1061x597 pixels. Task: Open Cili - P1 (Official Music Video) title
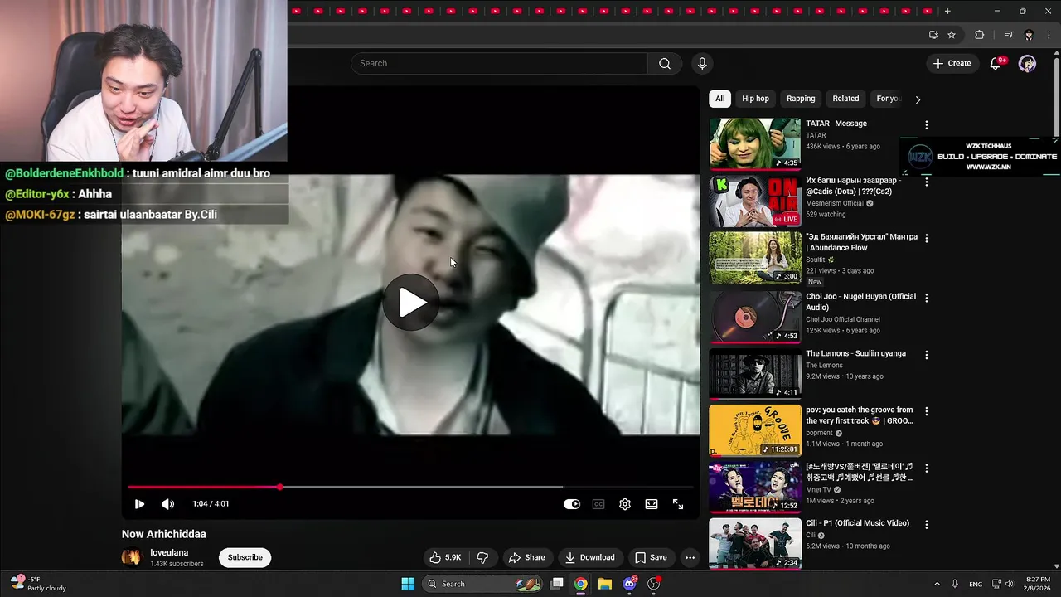click(x=857, y=523)
